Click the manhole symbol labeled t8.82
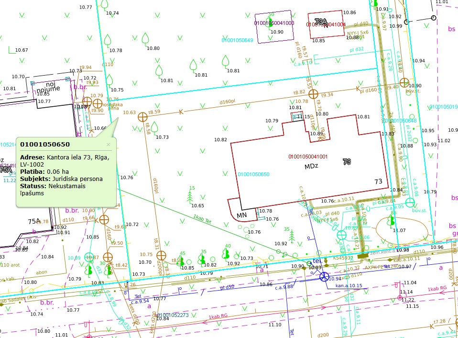Screen dimensions: 458x338 tap(313, 94)
